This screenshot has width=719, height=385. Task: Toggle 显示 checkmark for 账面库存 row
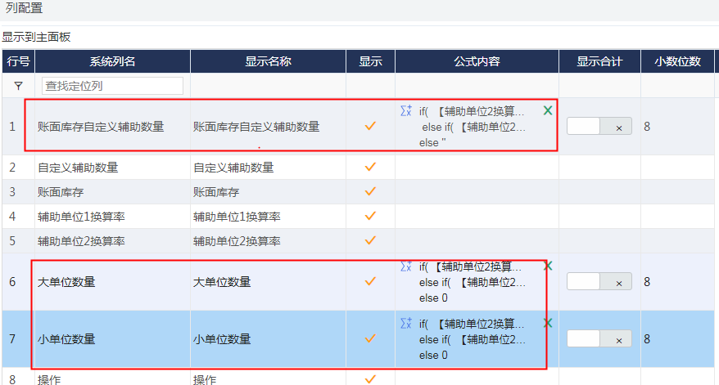[x=370, y=191]
